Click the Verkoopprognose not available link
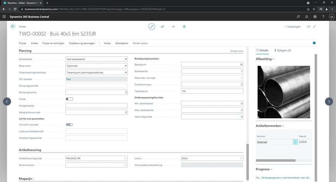This screenshot has width=336, height=182. 286,178
